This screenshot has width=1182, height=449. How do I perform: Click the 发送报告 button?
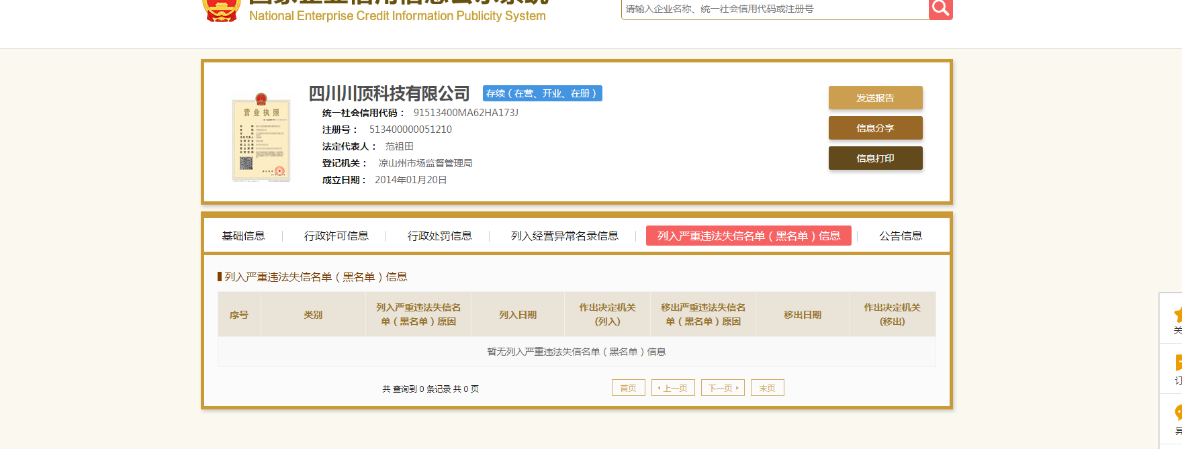point(875,98)
